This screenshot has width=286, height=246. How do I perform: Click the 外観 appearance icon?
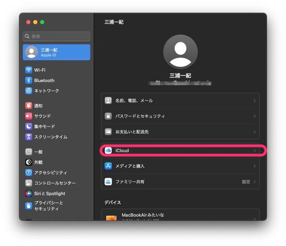29,162
